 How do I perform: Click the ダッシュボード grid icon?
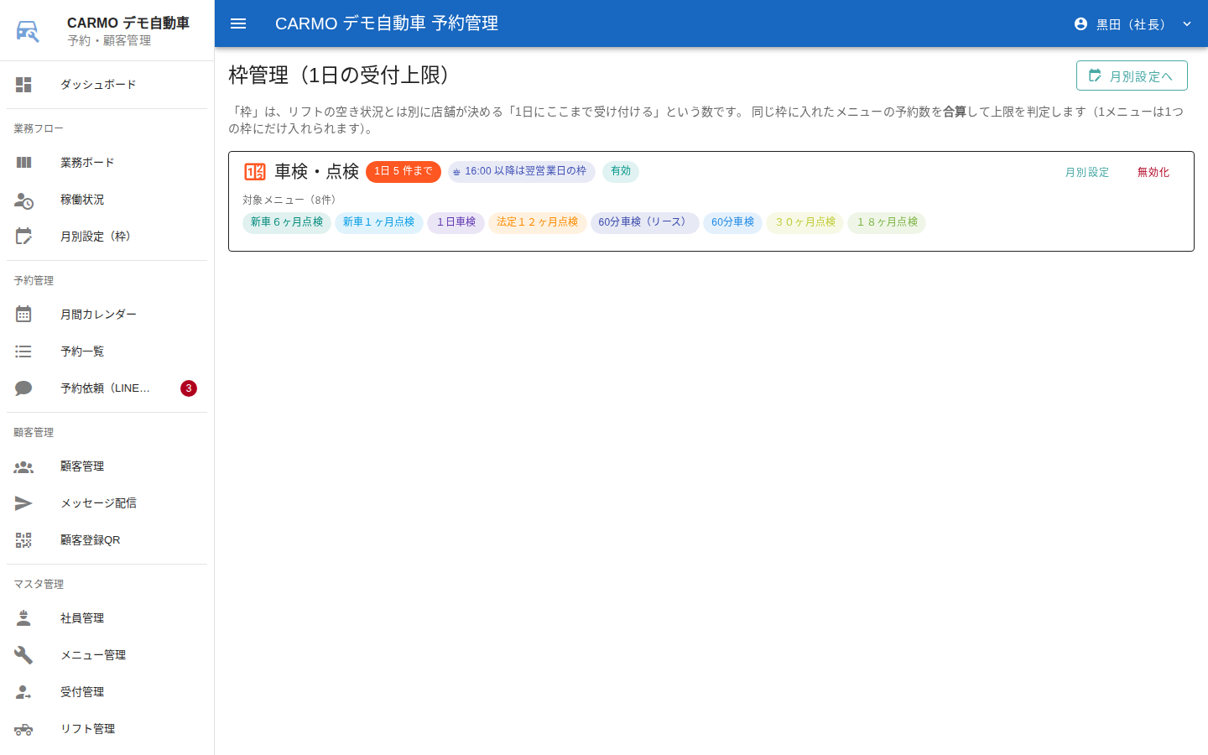coord(23,85)
